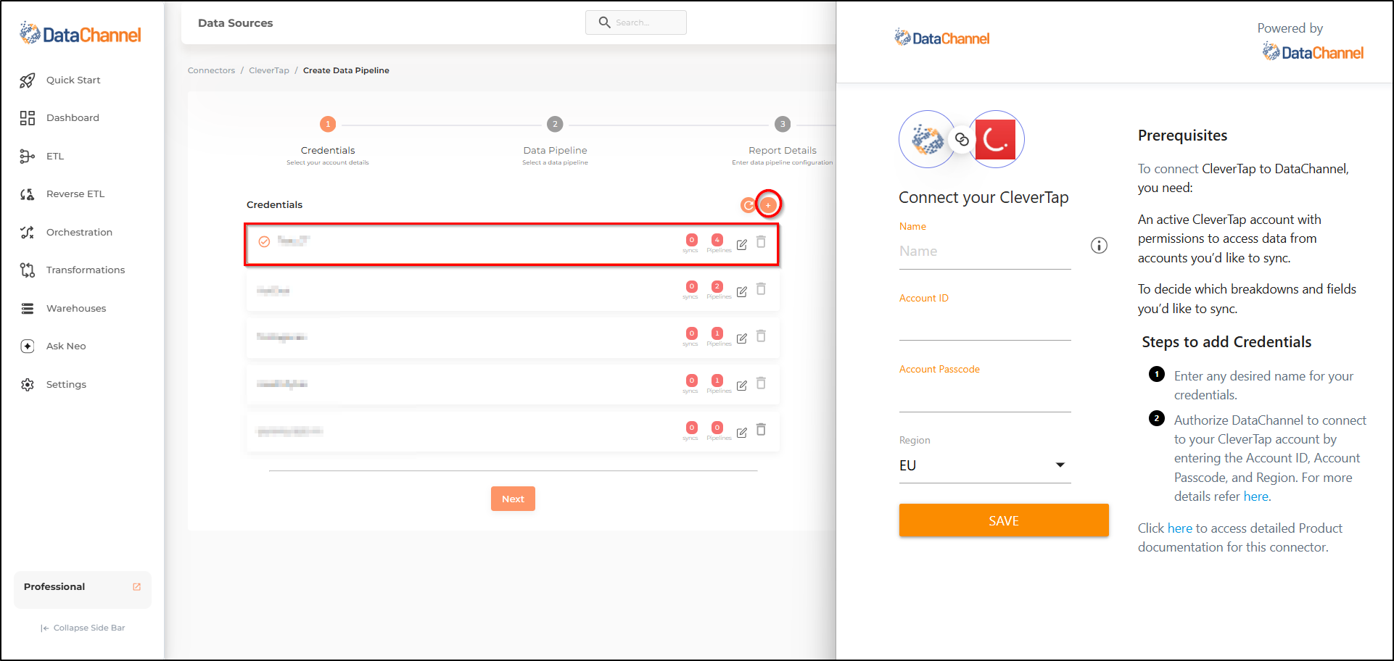Open Professional plan external link icon
This screenshot has height=661, width=1394.
pyautogui.click(x=137, y=587)
